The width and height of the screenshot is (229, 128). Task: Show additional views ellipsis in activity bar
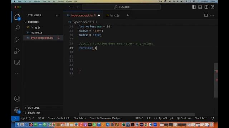coord(17,74)
